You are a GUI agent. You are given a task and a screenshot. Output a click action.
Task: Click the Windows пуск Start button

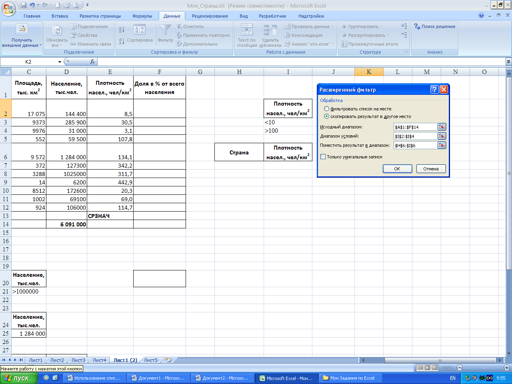(19, 378)
